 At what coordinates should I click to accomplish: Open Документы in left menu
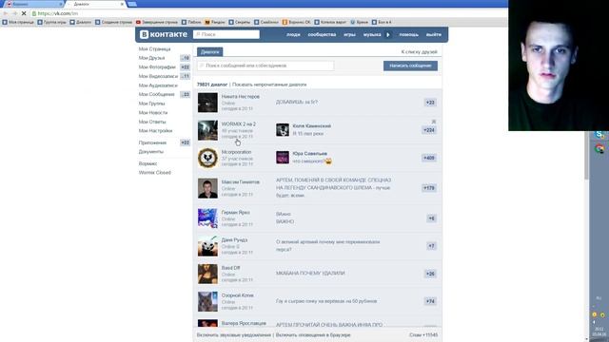pyautogui.click(x=151, y=152)
